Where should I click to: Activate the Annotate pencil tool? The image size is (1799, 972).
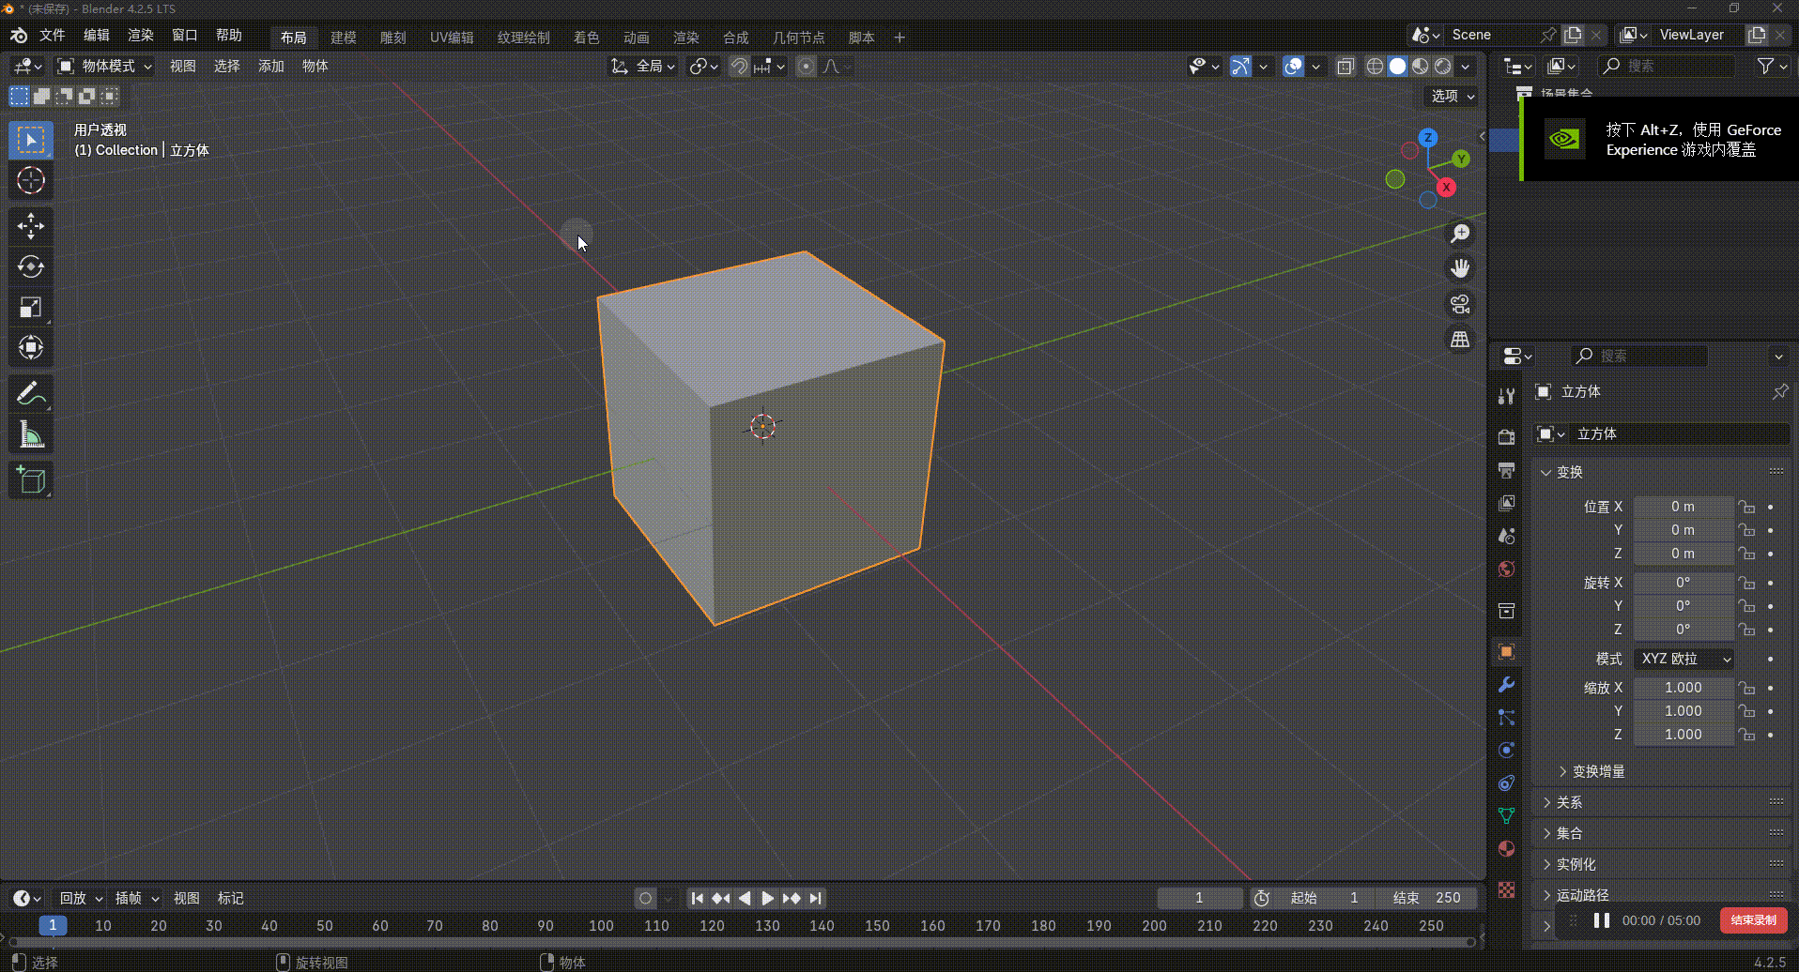[30, 394]
